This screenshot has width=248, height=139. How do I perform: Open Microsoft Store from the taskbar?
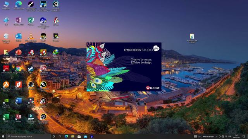[x=79, y=136]
